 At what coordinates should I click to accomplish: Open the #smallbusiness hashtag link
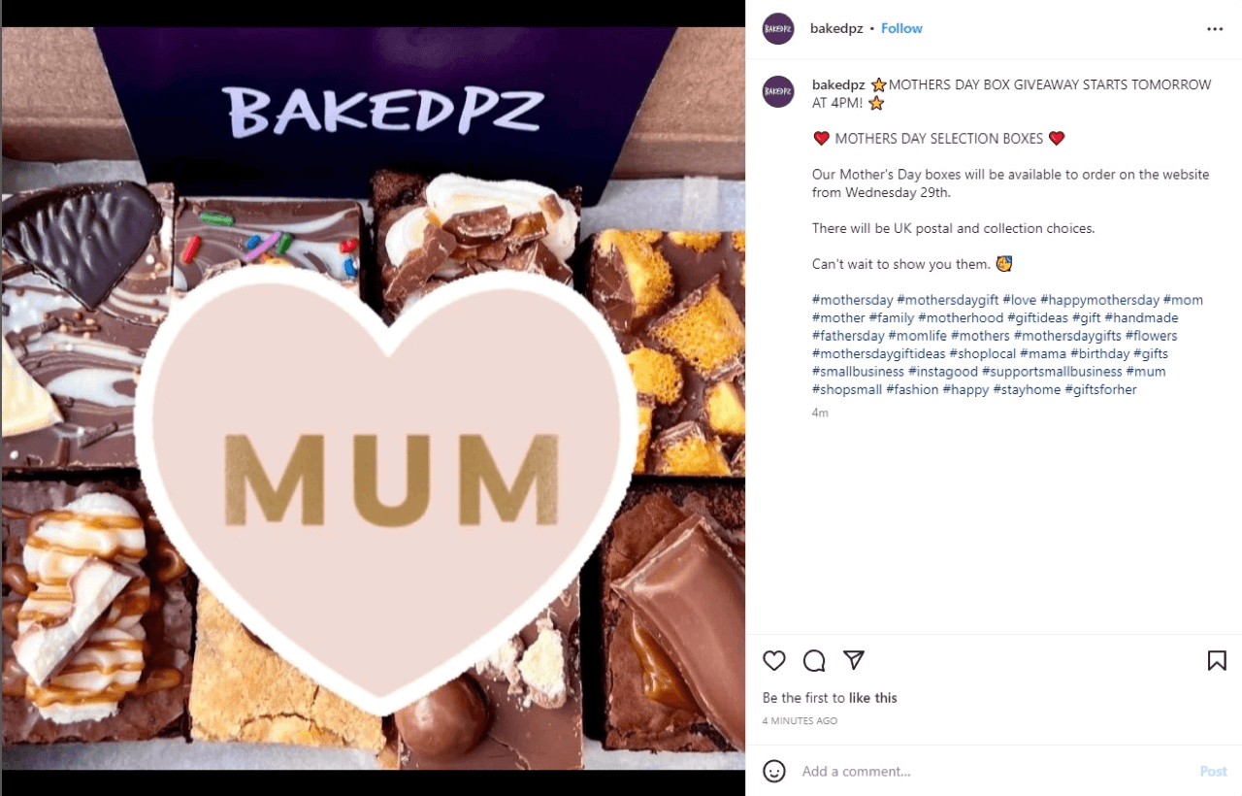click(x=858, y=372)
